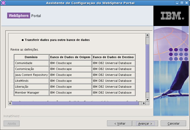The width and height of the screenshot is (190, 130).
Task: Select the Banco de Dados de Destino header
Action: 113,57
